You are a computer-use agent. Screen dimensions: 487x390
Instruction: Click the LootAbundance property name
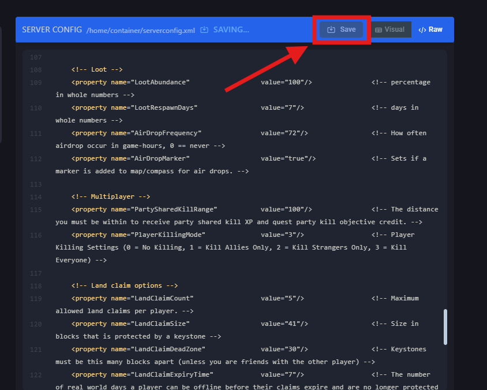tap(160, 82)
